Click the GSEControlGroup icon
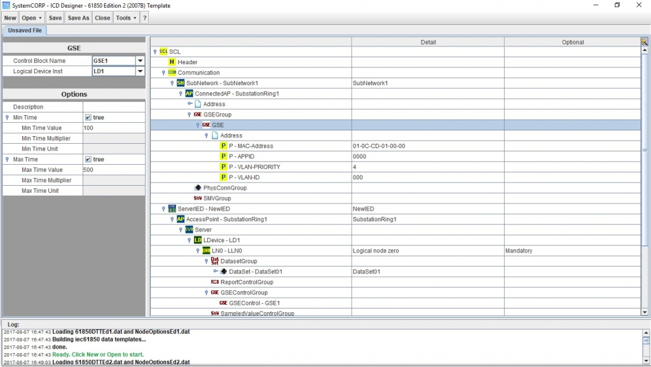Screen dimensions: 651x367 coord(215,293)
